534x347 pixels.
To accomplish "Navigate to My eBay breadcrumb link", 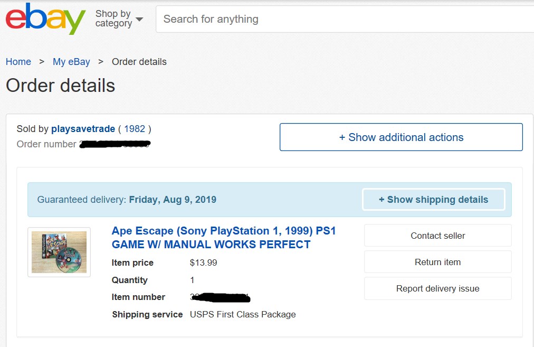I will point(71,62).
